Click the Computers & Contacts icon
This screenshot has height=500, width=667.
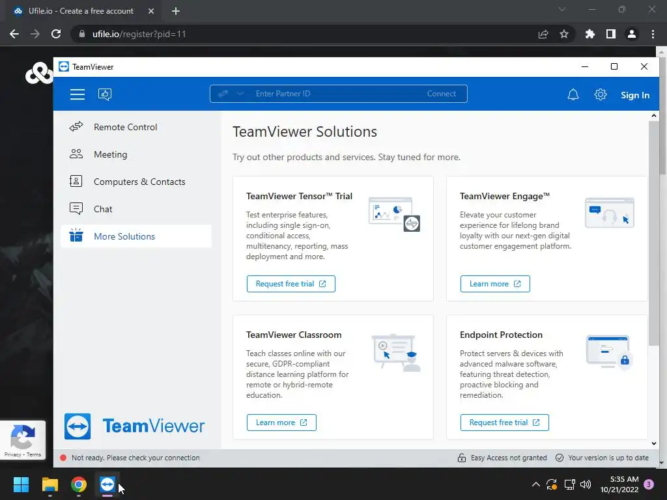[x=76, y=181]
